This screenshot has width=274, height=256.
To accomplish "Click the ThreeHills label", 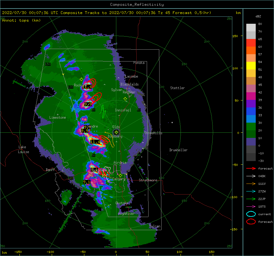I will click(x=153, y=133).
